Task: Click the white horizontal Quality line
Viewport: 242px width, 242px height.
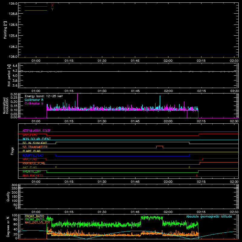Action: (x=128, y=188)
